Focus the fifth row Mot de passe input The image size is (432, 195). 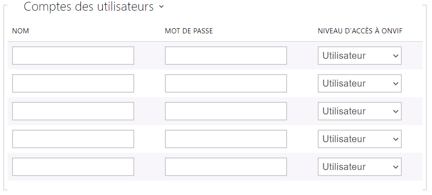tap(226, 167)
